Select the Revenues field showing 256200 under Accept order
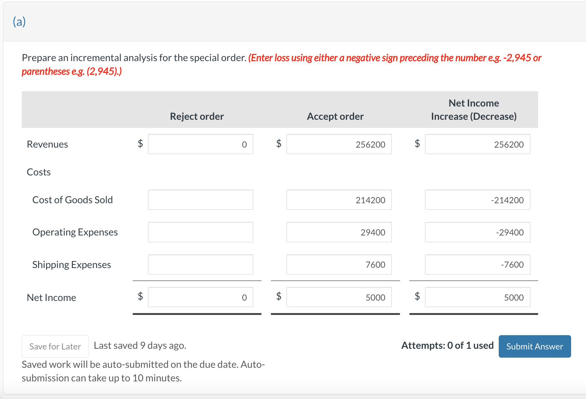The width and height of the screenshot is (586, 399). (x=339, y=144)
